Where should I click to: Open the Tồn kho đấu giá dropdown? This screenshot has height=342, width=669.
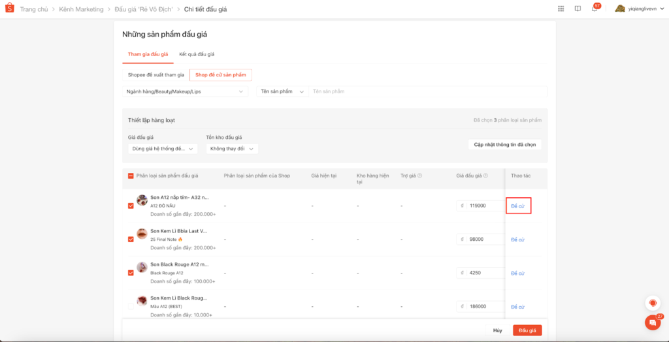coord(232,149)
